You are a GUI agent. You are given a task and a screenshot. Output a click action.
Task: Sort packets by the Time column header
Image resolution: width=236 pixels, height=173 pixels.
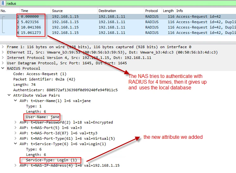24,11
